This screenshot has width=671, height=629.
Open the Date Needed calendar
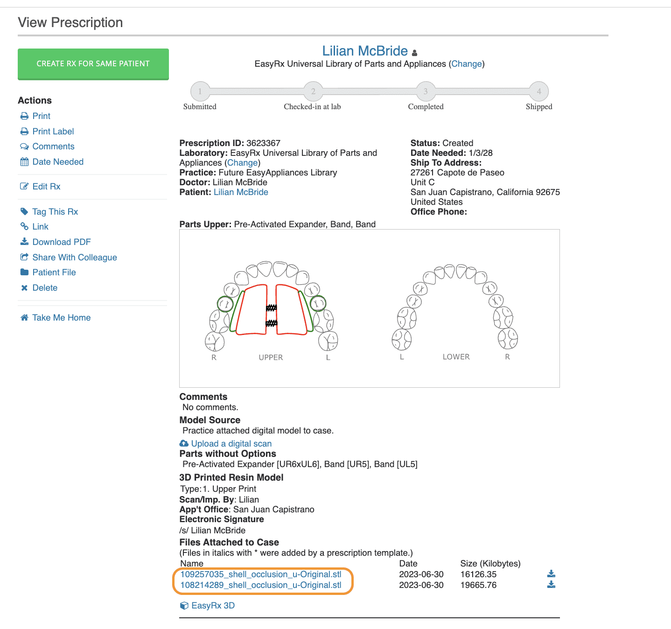pos(58,161)
